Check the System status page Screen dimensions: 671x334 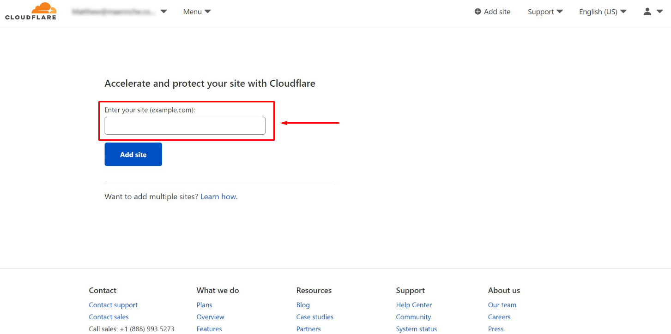click(416, 329)
